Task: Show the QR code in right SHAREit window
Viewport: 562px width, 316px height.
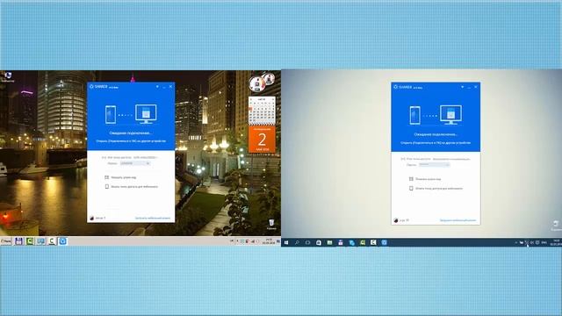Action: pos(425,179)
